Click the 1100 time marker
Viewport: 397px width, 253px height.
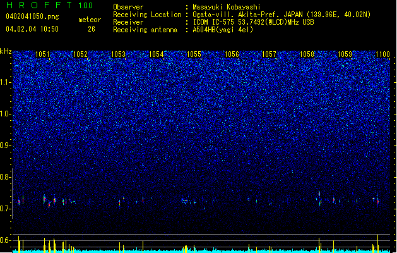(x=382, y=54)
